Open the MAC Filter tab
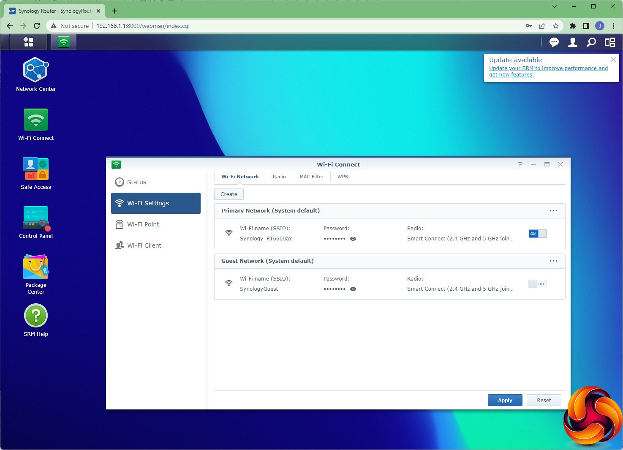 click(311, 177)
